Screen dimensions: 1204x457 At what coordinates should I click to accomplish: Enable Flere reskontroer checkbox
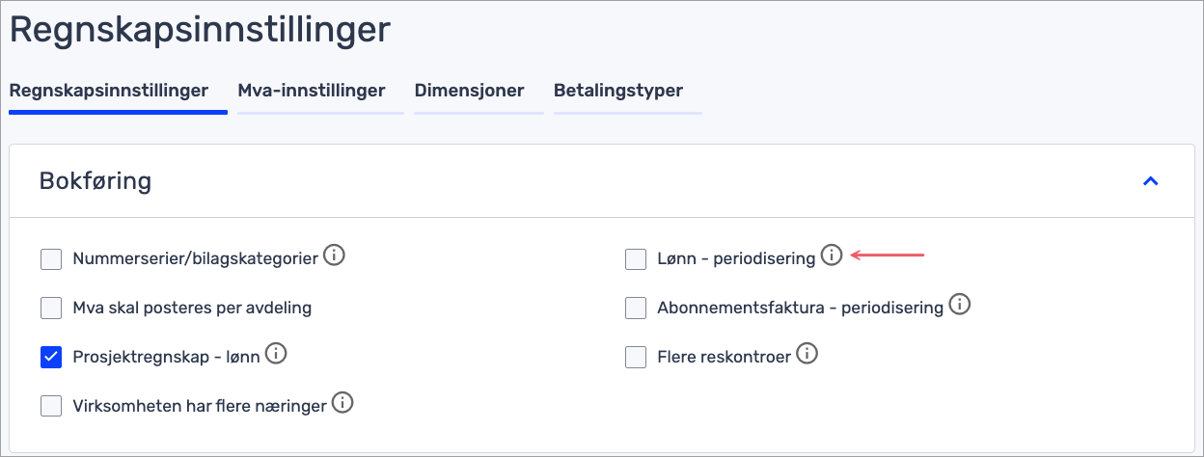636,358
